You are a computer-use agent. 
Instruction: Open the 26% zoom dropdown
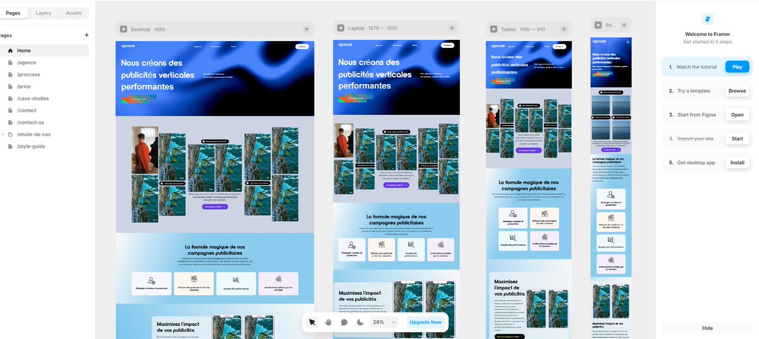pos(384,322)
